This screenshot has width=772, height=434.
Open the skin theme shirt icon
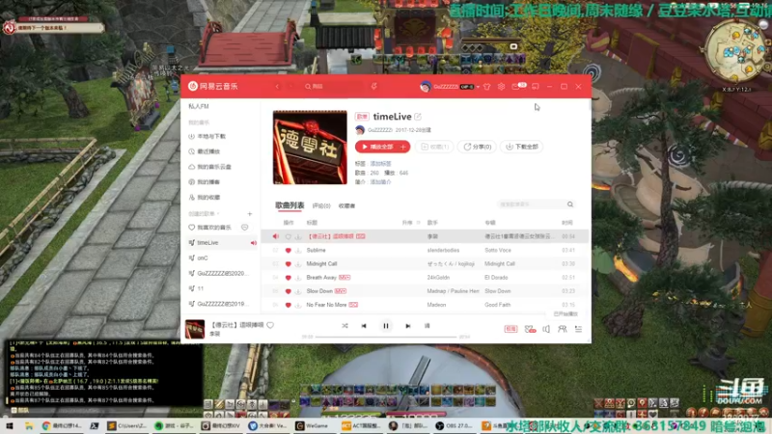tap(487, 86)
